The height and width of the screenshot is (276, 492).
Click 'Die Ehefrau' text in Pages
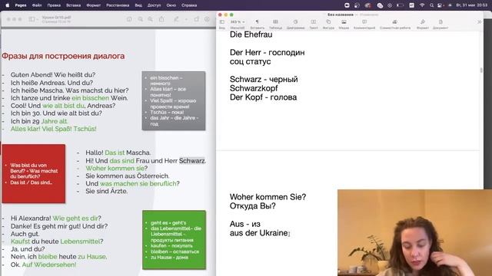(251, 34)
